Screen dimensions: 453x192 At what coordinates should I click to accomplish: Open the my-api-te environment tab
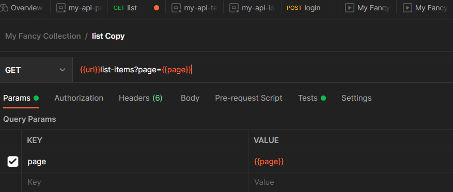click(x=194, y=8)
